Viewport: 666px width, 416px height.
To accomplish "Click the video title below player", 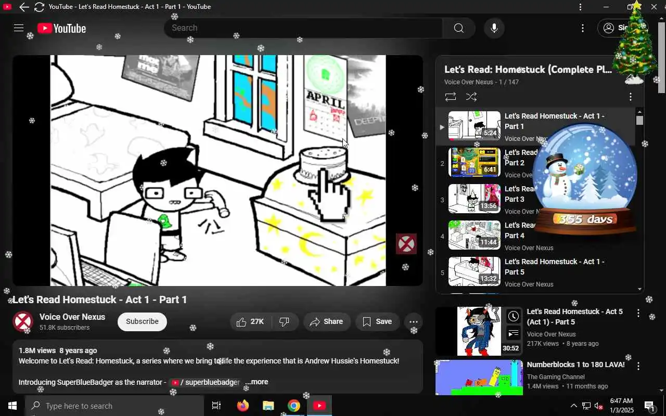I will click(100, 300).
